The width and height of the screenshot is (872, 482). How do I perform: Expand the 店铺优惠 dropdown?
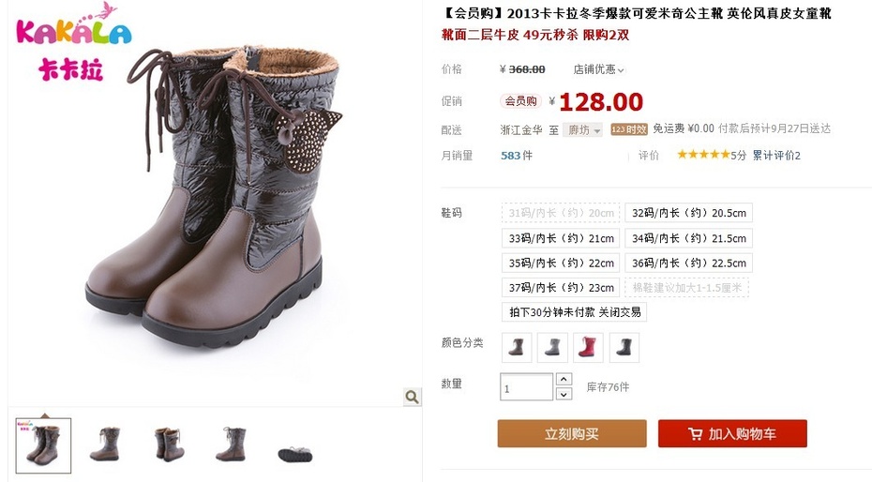point(598,69)
